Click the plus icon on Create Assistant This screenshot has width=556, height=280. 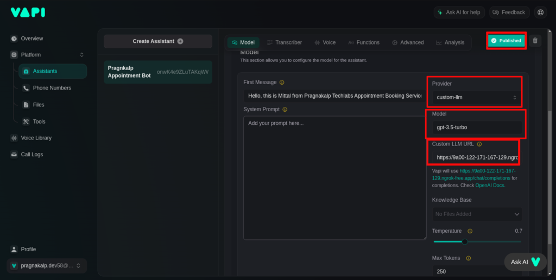[180, 41]
